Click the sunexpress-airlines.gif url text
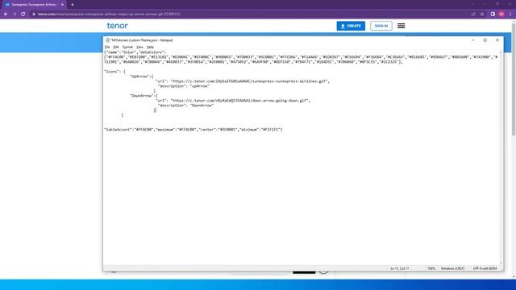516x290 pixels. coord(249,81)
